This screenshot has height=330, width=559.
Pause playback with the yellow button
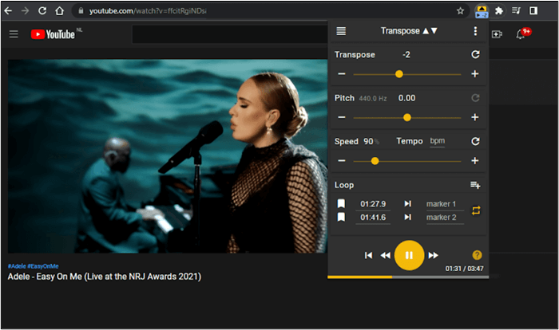pos(409,255)
